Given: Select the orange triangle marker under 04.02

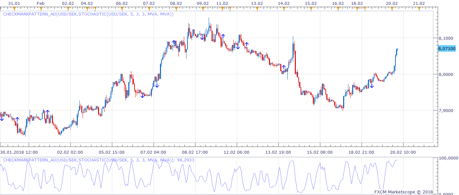Looking at the screenshot, I should click(87, 9).
